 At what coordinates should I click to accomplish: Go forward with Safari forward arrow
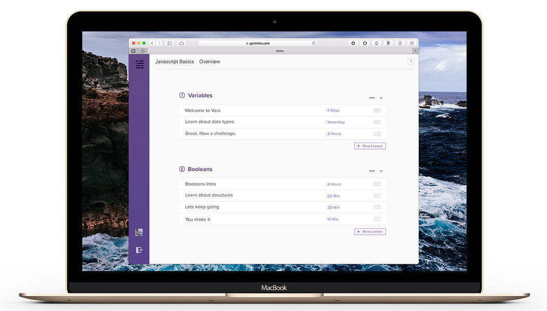[159, 43]
